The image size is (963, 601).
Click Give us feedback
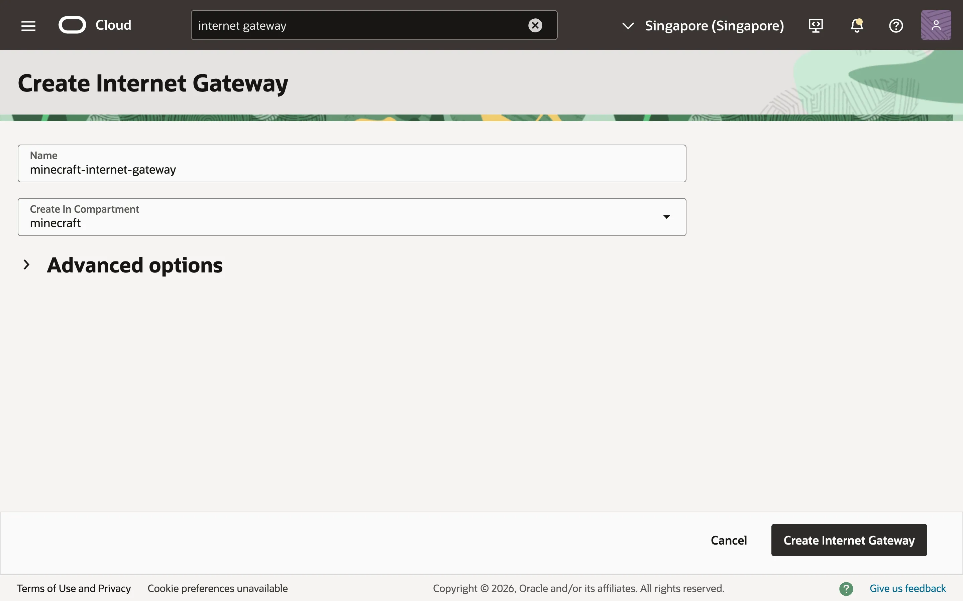pyautogui.click(x=908, y=588)
